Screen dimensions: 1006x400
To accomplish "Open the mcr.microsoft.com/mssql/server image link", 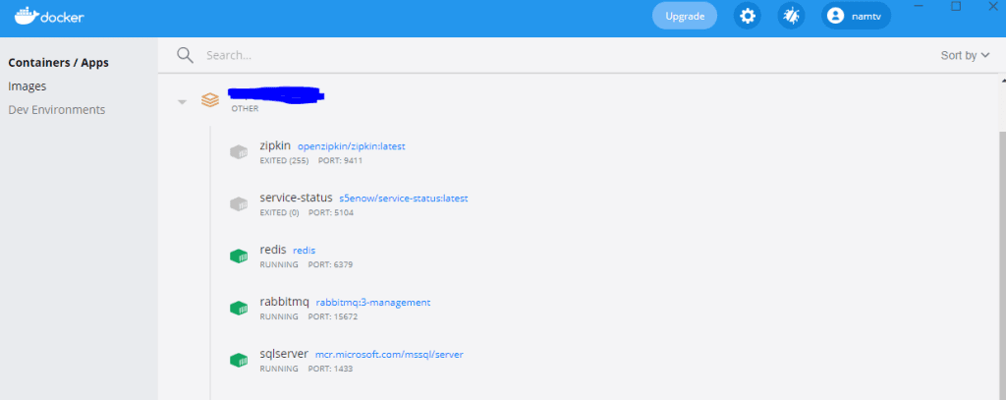I will click(x=389, y=355).
